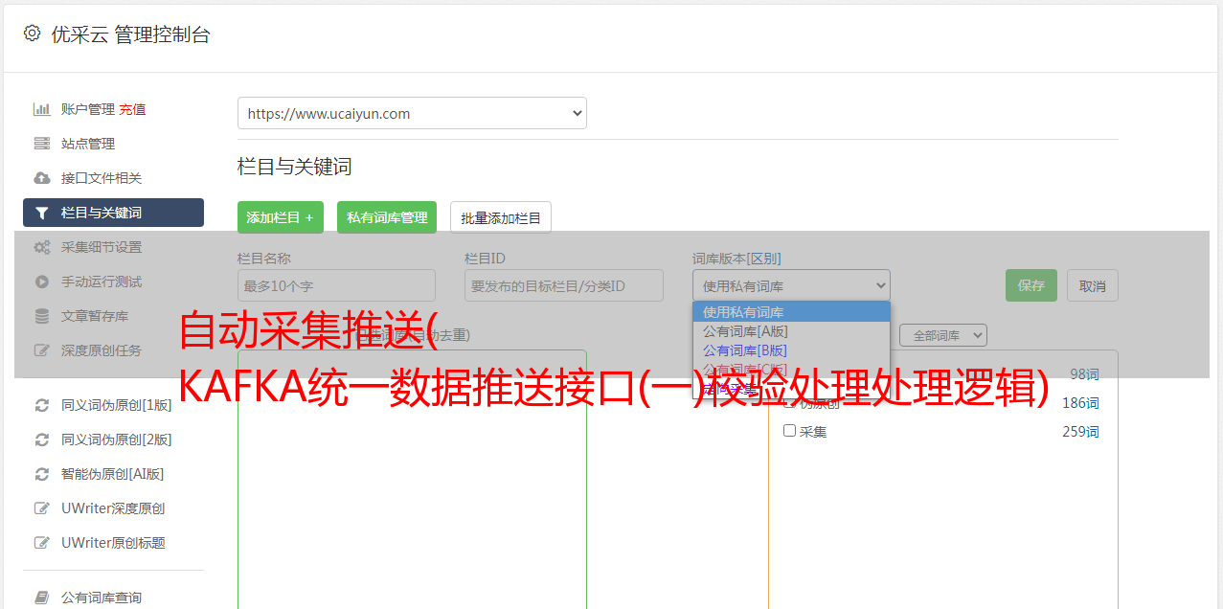
Task: Click the gears icon for 采集细节设置
Action: 42,247
